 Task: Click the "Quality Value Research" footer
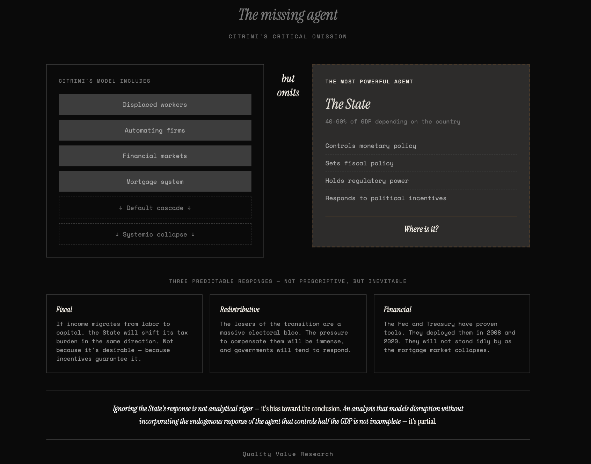(x=288, y=454)
